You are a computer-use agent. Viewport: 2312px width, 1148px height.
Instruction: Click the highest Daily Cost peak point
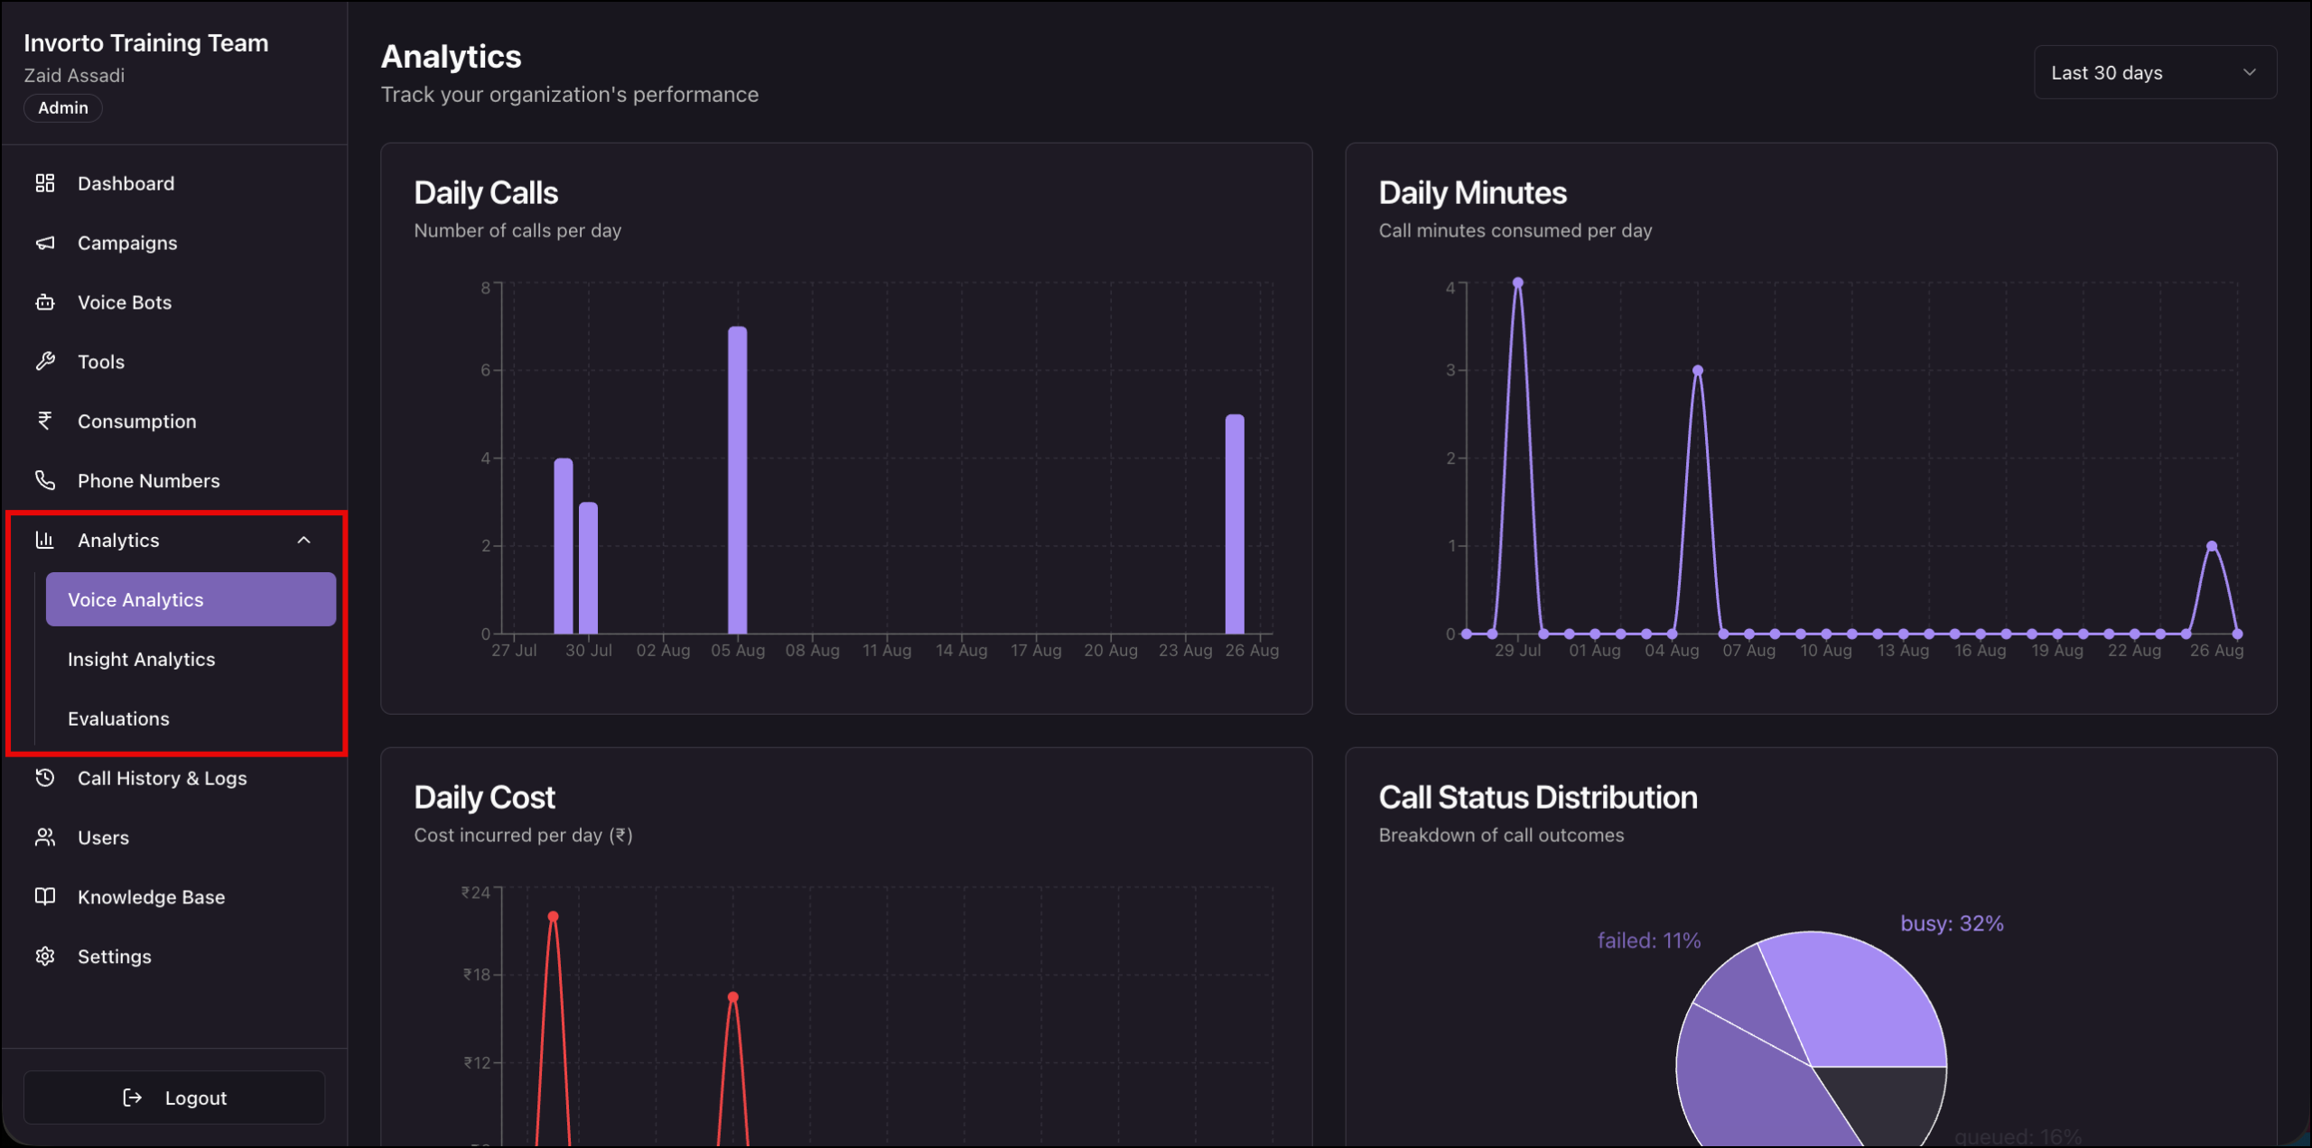pos(554,917)
